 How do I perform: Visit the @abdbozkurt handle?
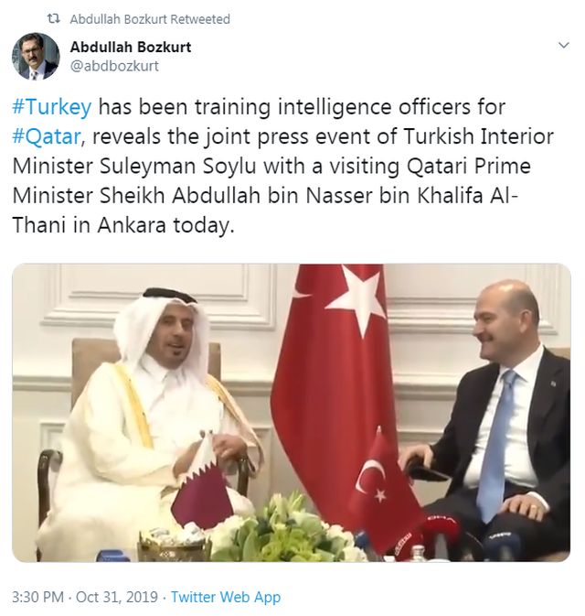114,66
